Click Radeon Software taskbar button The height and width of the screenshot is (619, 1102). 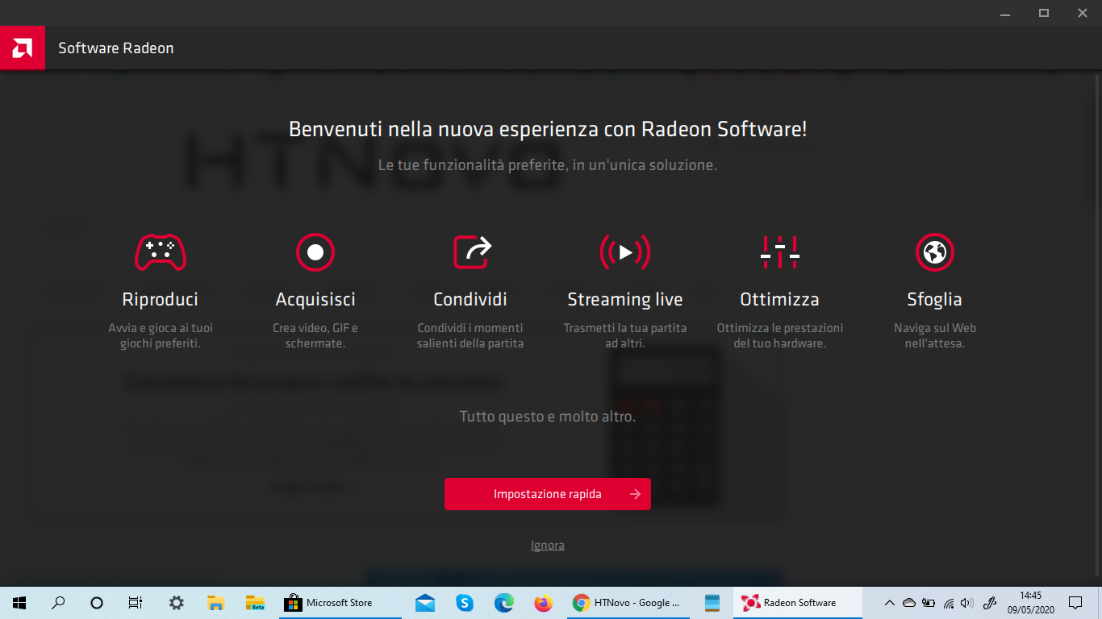tap(797, 603)
